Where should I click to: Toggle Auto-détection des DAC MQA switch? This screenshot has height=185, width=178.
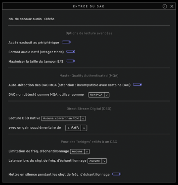(137, 85)
